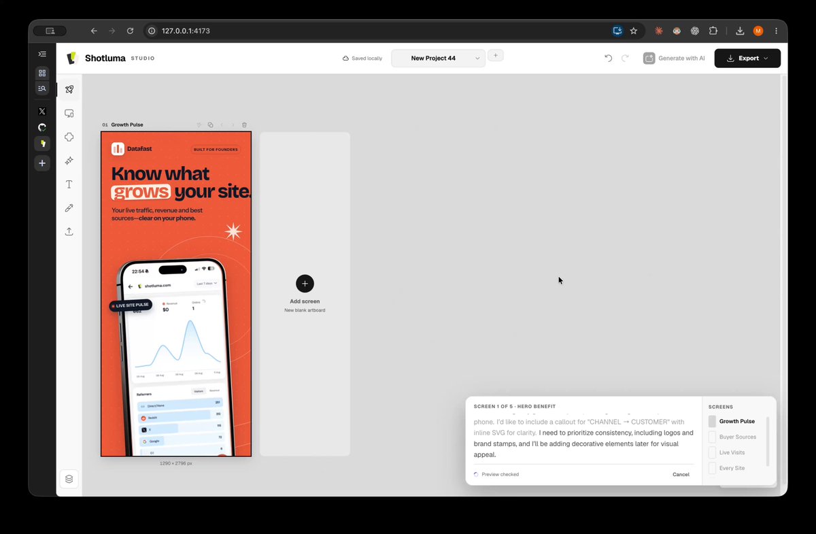
Task: Select the Text tool
Action: pos(69,184)
